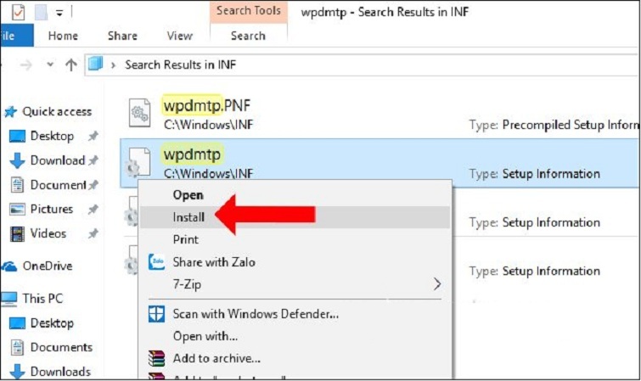641x381 pixels.
Task: Select Open with... menu entry
Action: pyautogui.click(x=205, y=336)
